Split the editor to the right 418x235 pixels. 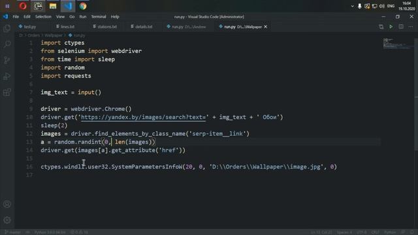(401, 27)
